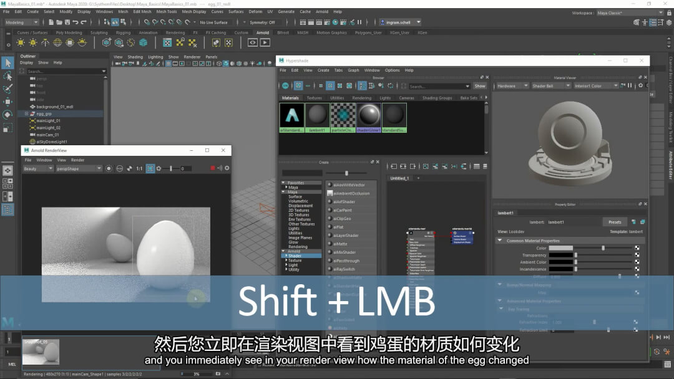Toggle Transparency map checker button
Viewport: 674px width, 379px height.
coord(637,255)
